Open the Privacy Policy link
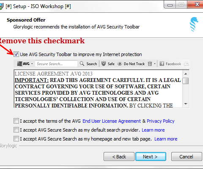Image resolution: width=203 pixels, height=169 pixels. pyautogui.click(x=161, y=121)
